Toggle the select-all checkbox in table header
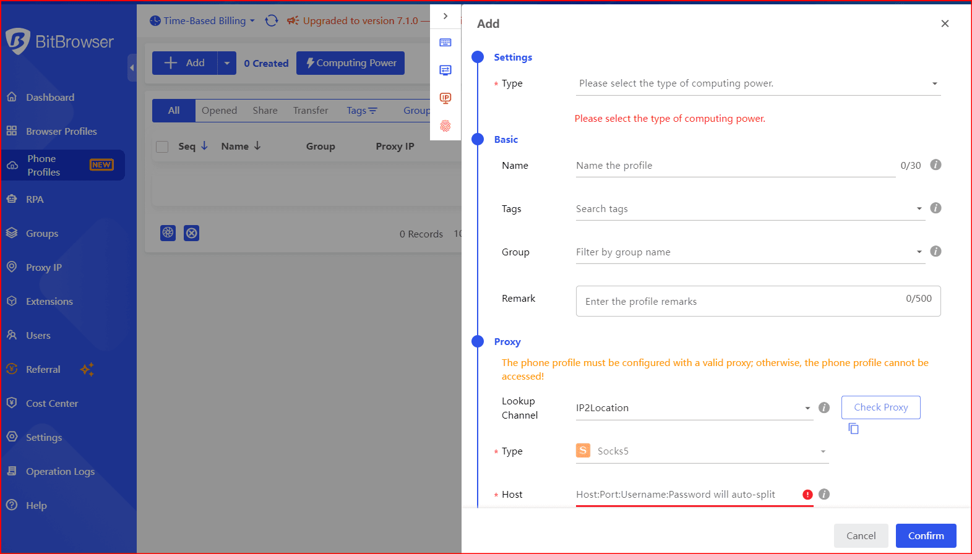 [162, 147]
